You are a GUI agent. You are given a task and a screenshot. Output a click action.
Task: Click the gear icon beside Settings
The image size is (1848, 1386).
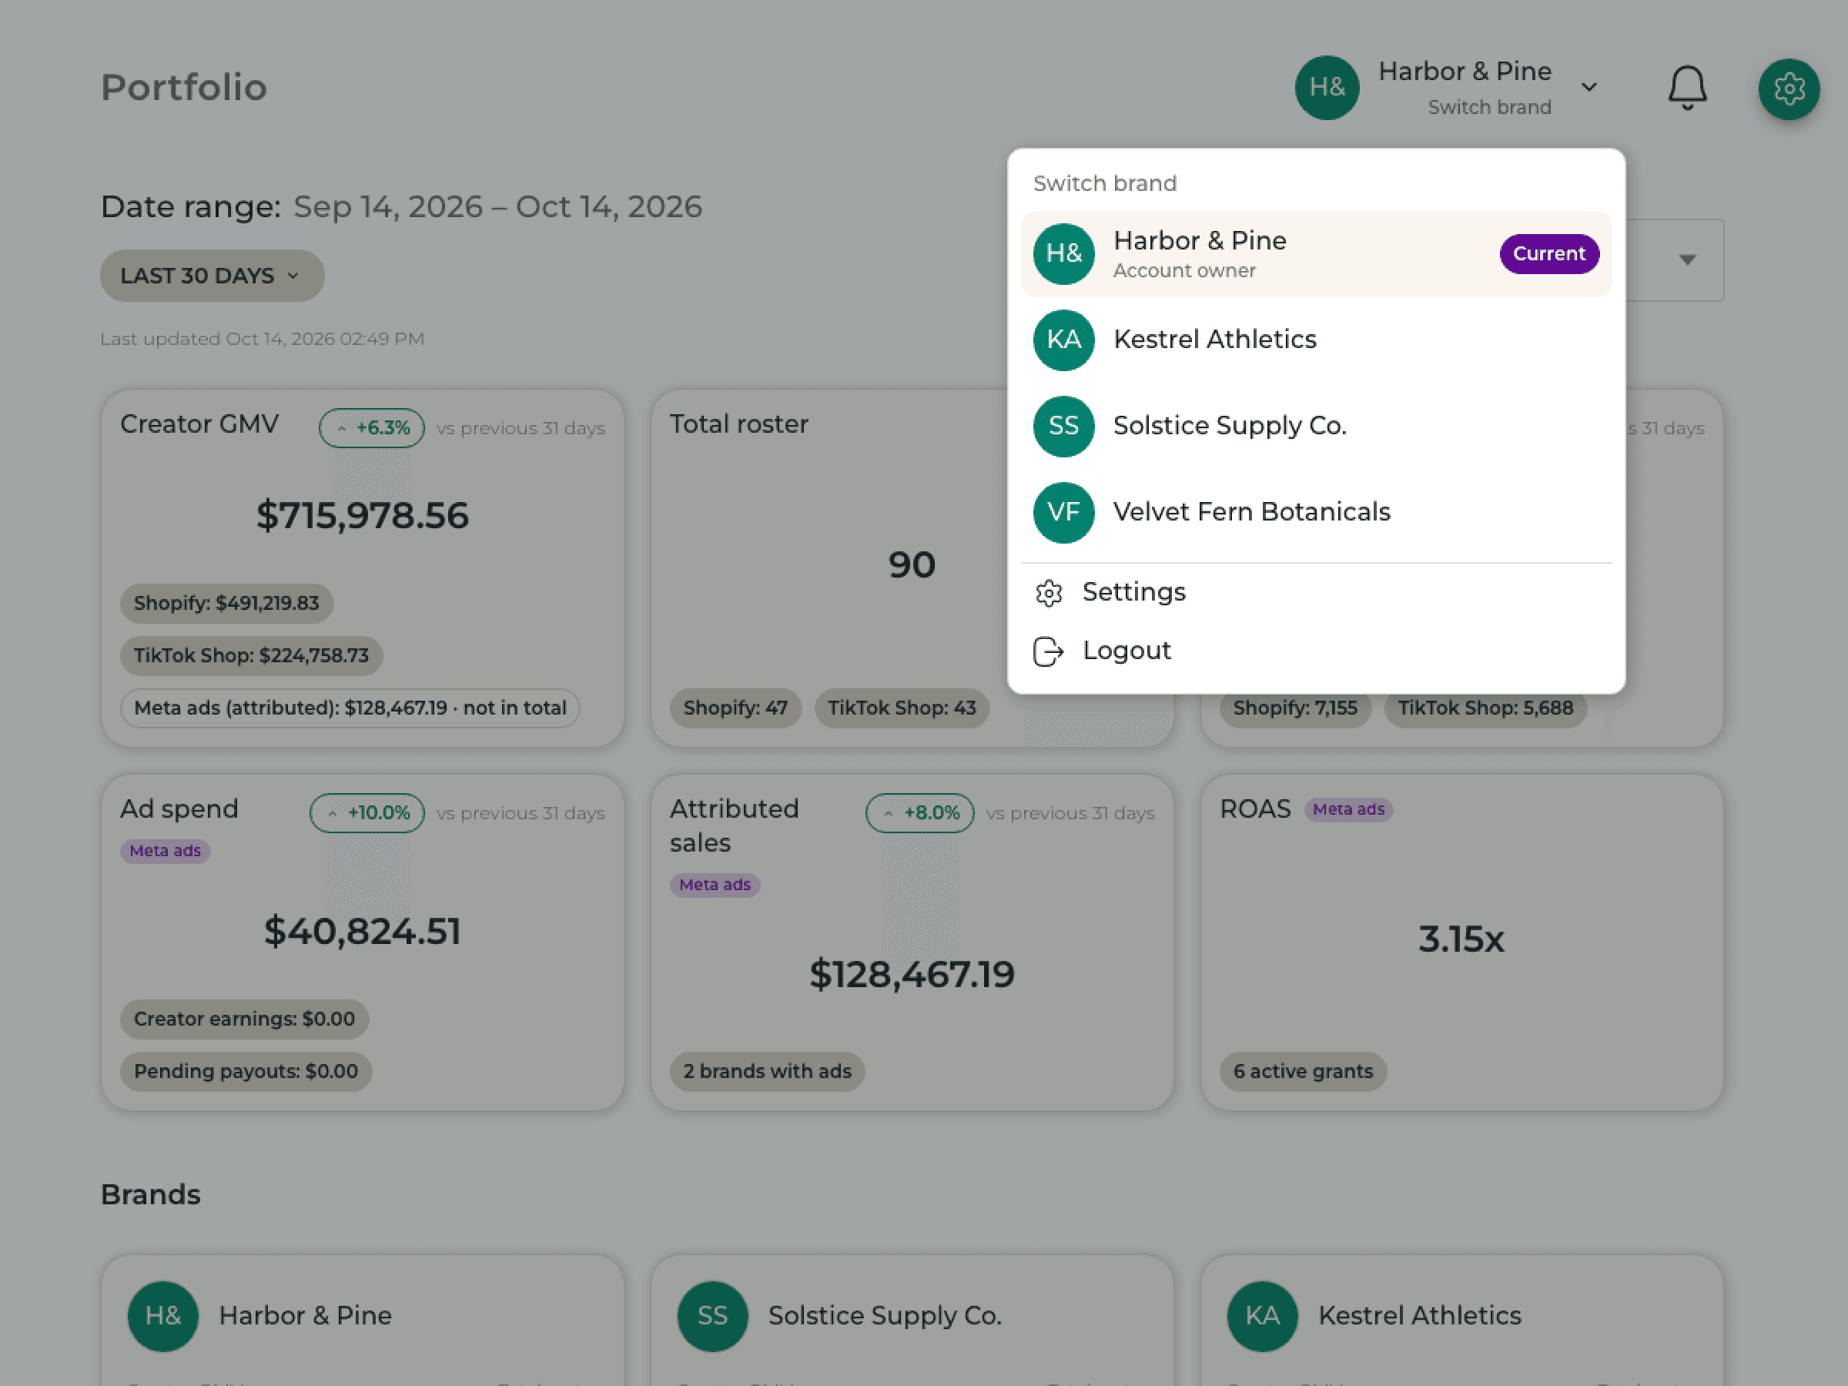pos(1049,592)
